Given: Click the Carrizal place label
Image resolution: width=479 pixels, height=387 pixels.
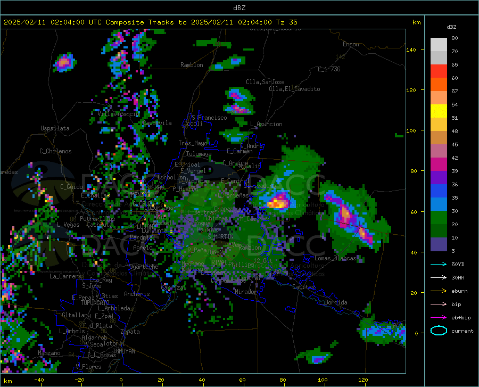Looking at the screenshot, I should click(x=174, y=287).
